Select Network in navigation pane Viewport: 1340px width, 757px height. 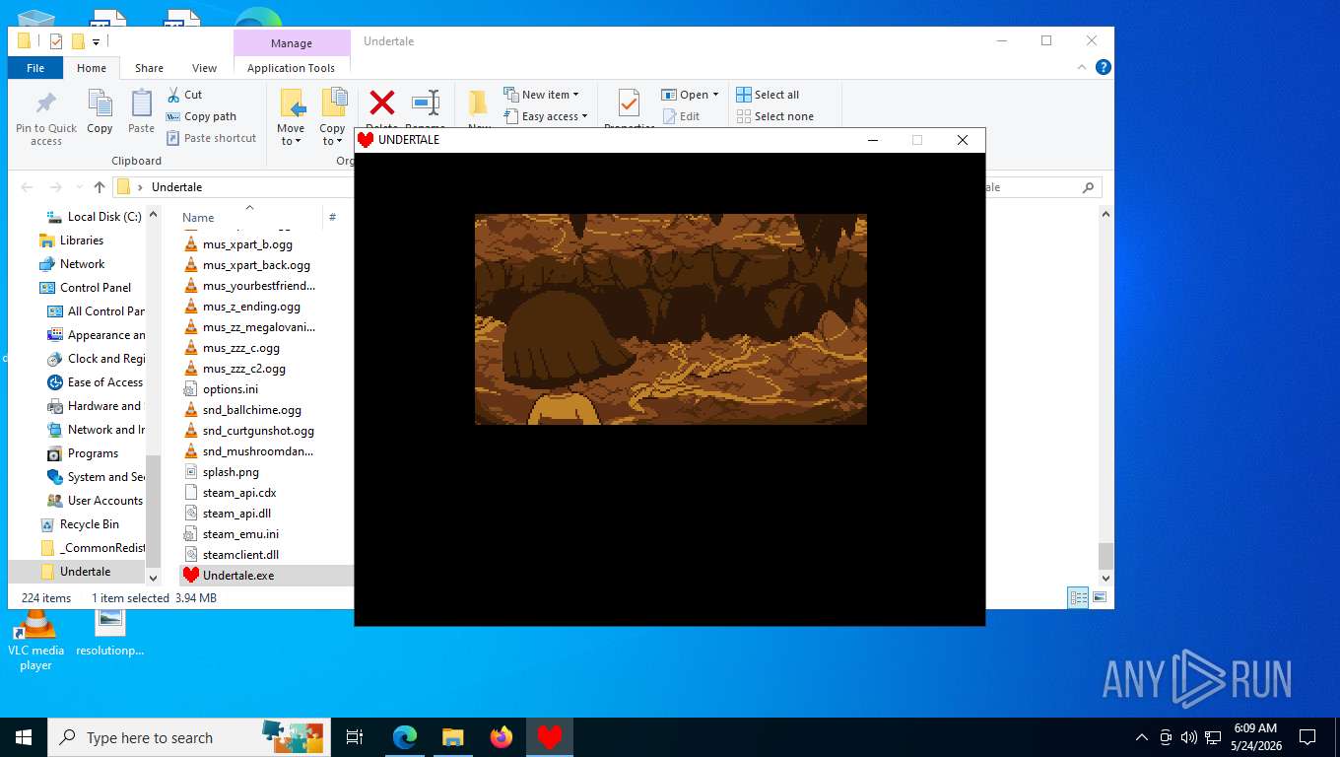tap(71, 264)
